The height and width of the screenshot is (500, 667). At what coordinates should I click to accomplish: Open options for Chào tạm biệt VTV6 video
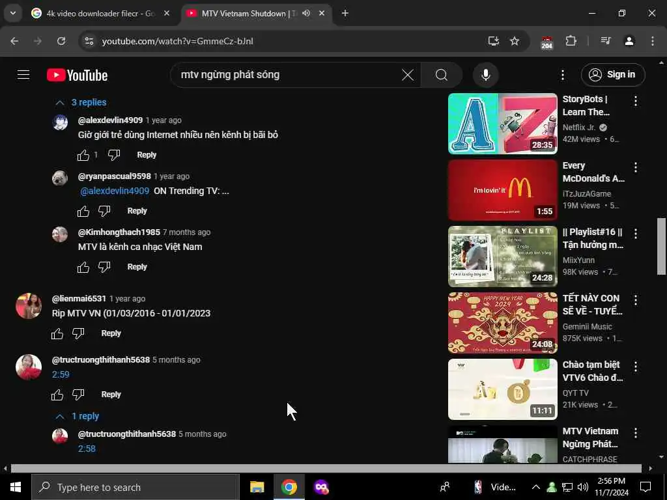point(636,367)
